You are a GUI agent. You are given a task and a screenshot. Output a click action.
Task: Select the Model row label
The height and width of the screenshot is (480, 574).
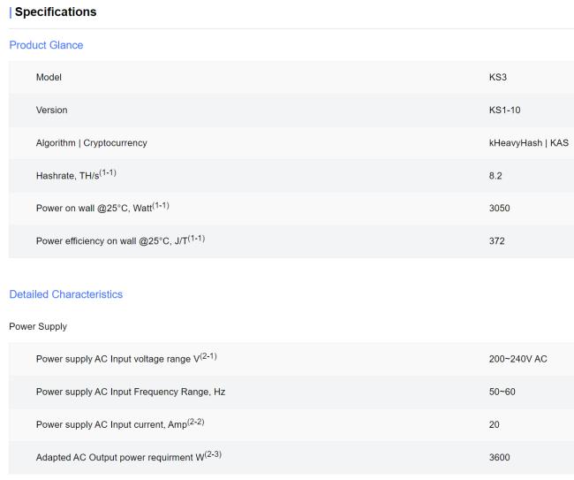pyautogui.click(x=49, y=77)
